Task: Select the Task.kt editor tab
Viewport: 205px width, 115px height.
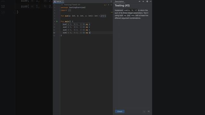Action: [x=58, y=1]
